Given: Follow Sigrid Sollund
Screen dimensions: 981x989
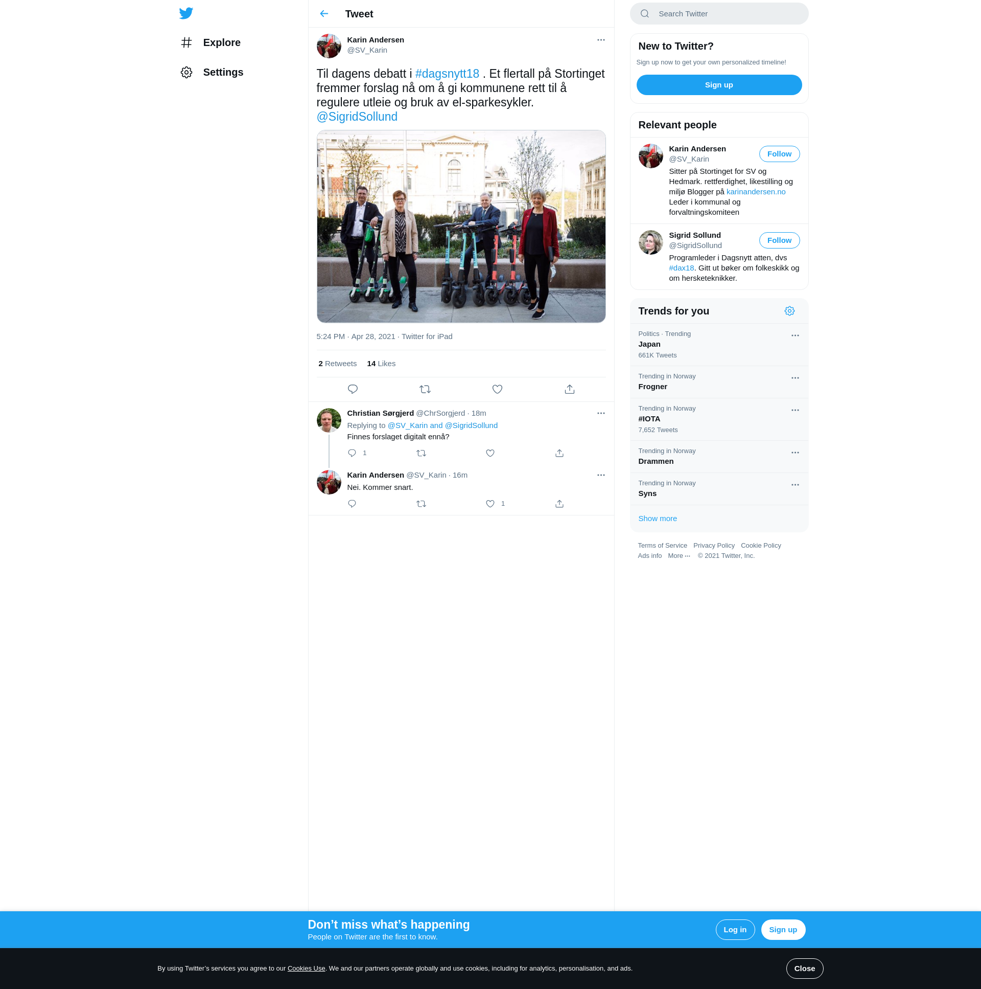Looking at the screenshot, I should [x=779, y=240].
